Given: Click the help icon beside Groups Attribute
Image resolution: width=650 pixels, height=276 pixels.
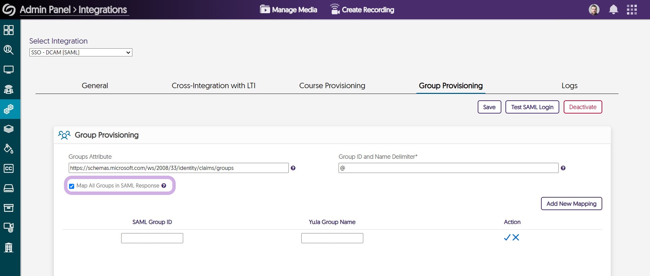Looking at the screenshot, I should coord(293,168).
